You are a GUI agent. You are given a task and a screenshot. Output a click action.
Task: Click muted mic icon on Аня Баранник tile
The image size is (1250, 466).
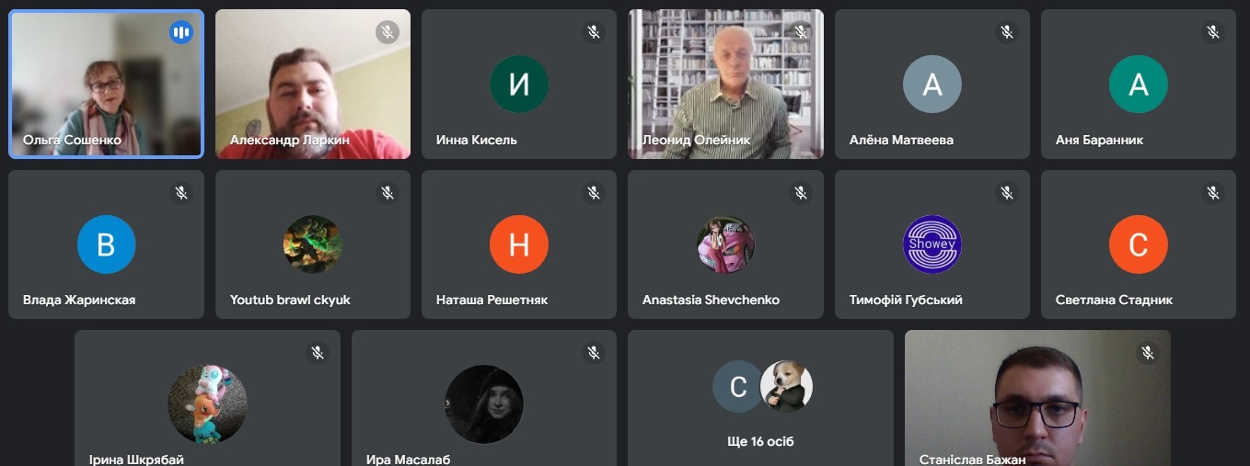point(1213,32)
